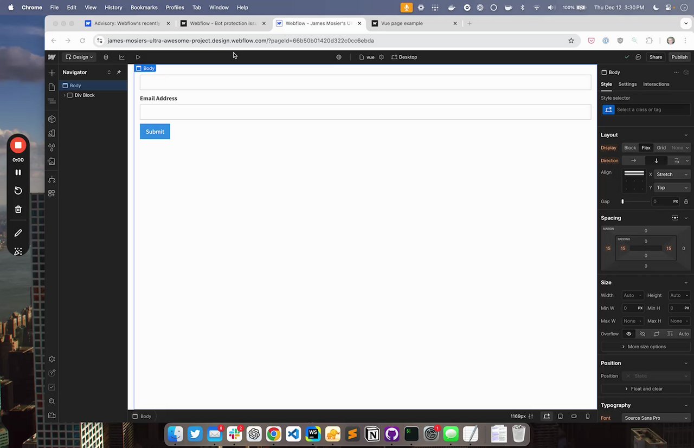694x448 pixels.
Task: Click the Publish button
Action: pyautogui.click(x=679, y=57)
